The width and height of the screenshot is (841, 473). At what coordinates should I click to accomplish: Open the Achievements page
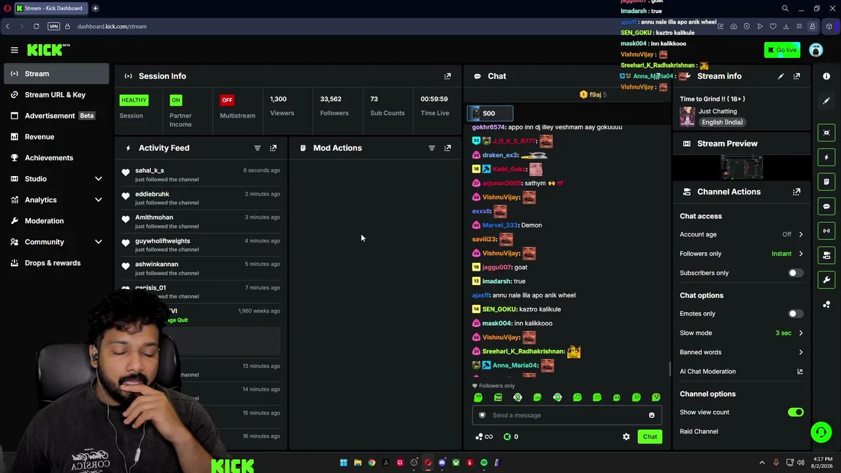(56, 158)
